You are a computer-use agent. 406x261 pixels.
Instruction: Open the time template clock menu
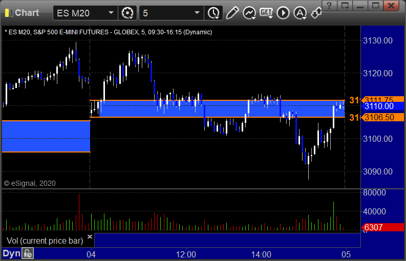coord(213,13)
